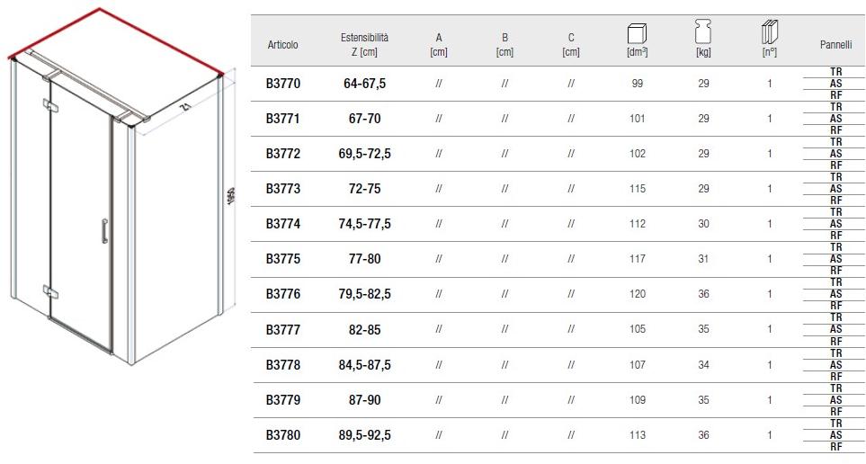Open article code B3780
The image size is (866, 464).
(282, 435)
